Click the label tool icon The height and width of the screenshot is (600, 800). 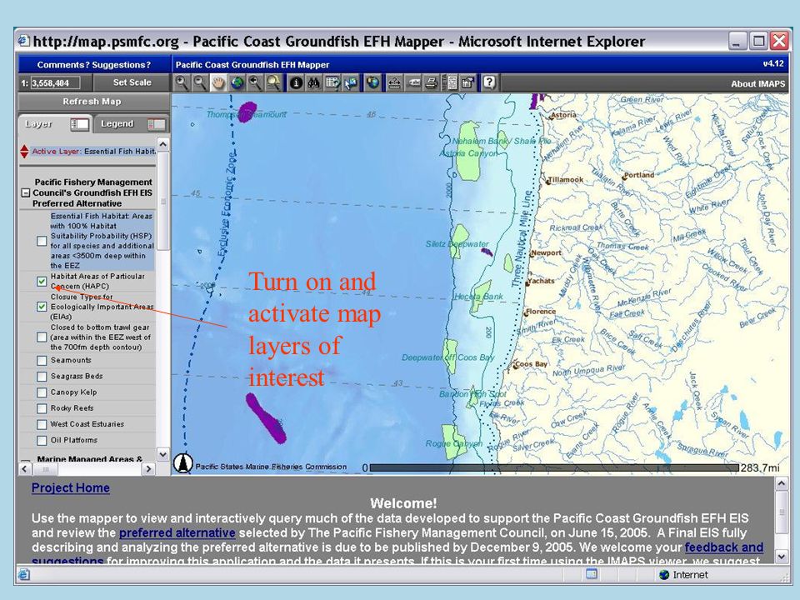(x=413, y=82)
